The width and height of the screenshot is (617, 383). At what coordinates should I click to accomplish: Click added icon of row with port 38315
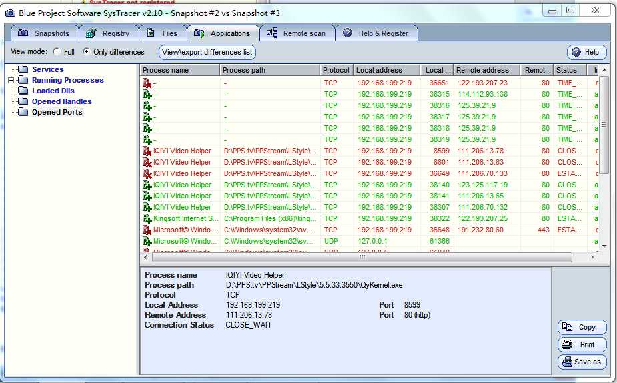[x=147, y=95]
